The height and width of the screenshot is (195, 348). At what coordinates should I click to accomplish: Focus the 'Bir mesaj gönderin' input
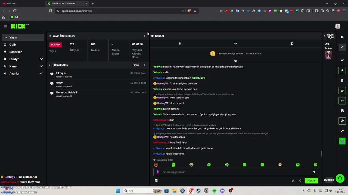[235, 172]
